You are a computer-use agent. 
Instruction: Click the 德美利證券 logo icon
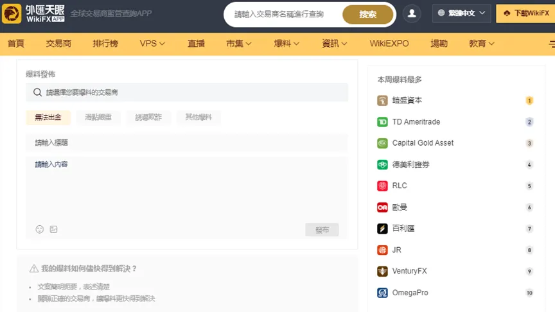[x=382, y=164]
